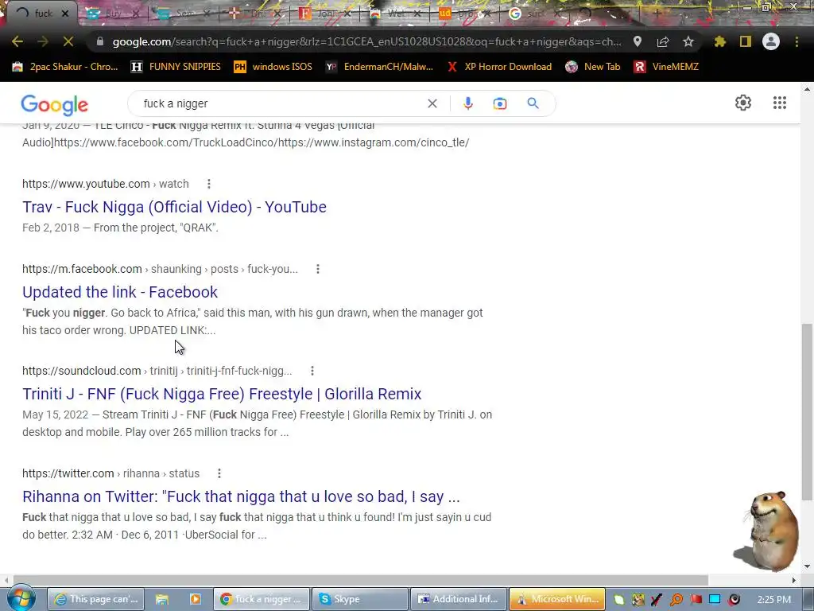Click the location pin icon in address bar

638,41
